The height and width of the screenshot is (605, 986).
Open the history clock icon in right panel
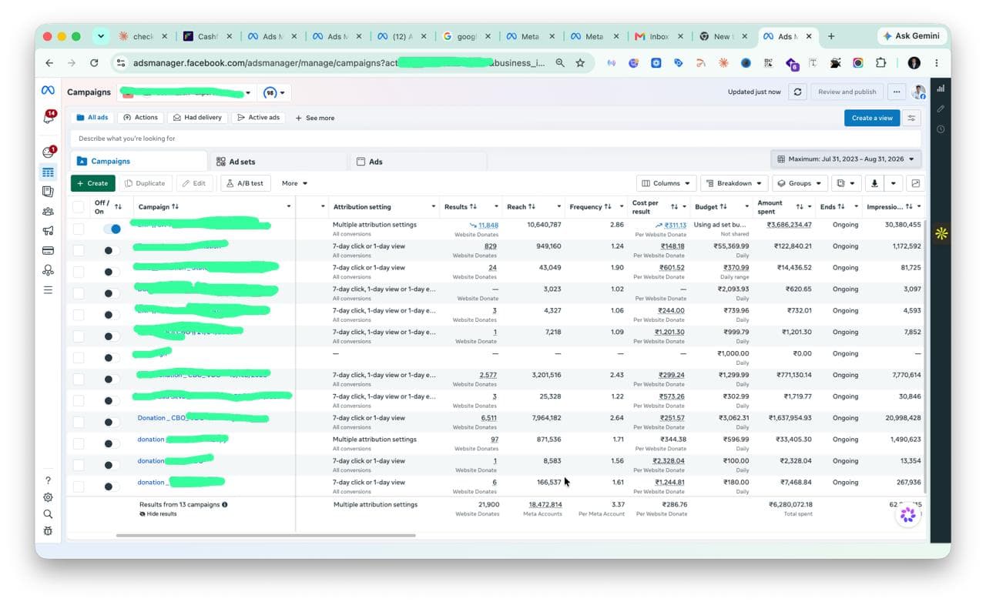941,129
